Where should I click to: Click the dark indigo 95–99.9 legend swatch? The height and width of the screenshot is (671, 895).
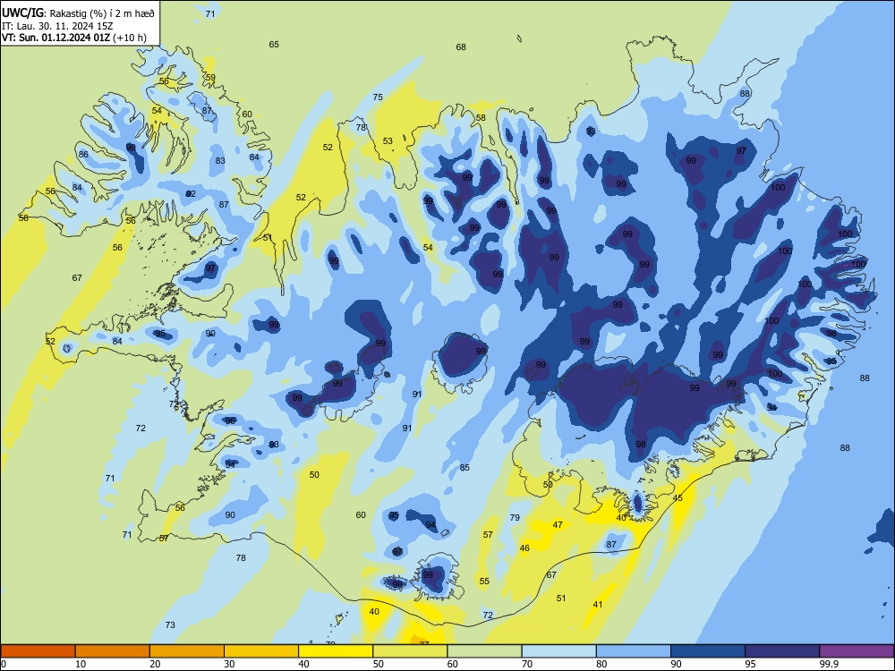point(782,651)
